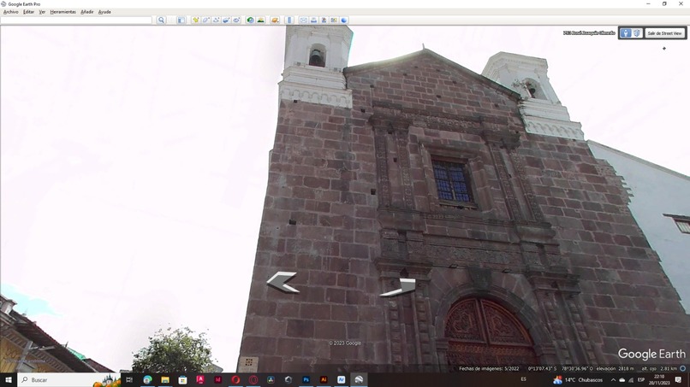Open Microsoft Store from the taskbar
The height and width of the screenshot is (387, 690).
pos(182,379)
